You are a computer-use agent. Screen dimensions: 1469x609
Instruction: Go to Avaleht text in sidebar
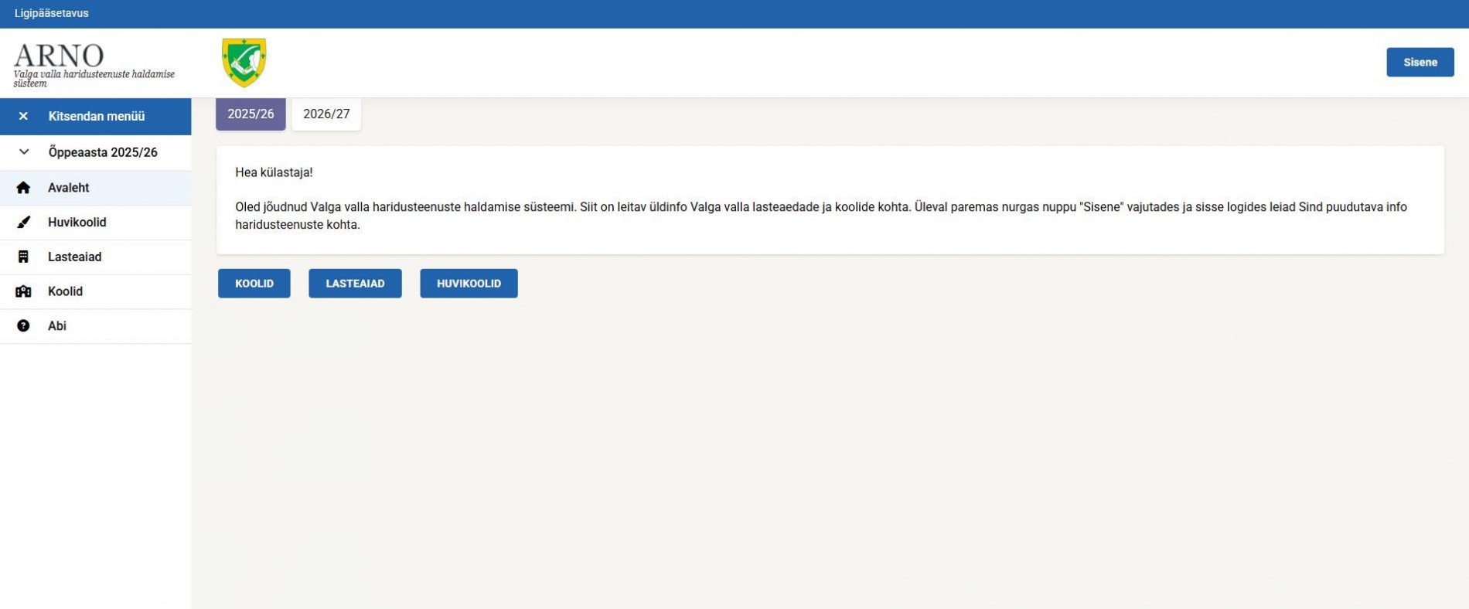click(x=69, y=188)
